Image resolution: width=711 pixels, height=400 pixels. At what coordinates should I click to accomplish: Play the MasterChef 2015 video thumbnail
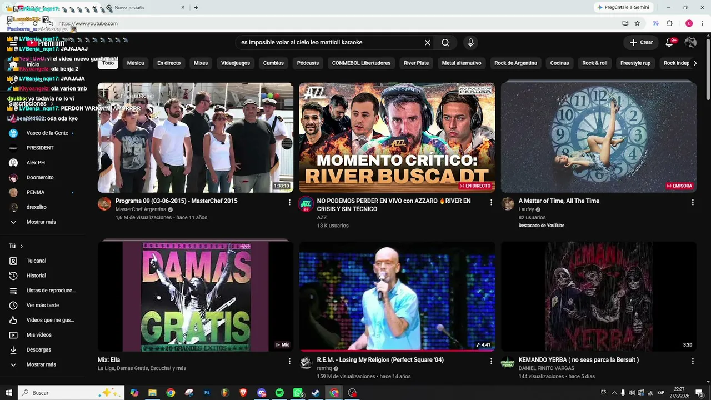196,138
